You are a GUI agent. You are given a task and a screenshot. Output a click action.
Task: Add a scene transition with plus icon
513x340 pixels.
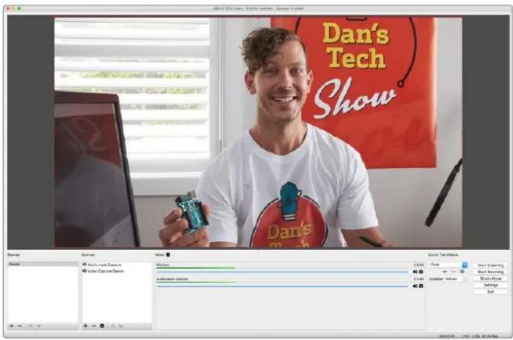[x=444, y=272]
